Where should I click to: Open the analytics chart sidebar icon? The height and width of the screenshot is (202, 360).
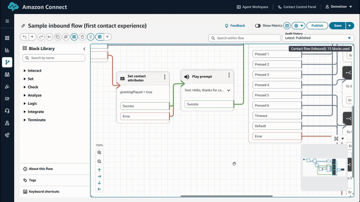click(x=7, y=50)
